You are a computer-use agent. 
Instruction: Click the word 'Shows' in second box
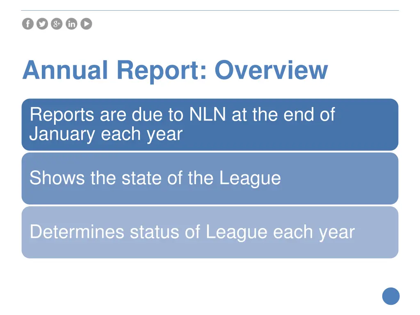click(57, 178)
